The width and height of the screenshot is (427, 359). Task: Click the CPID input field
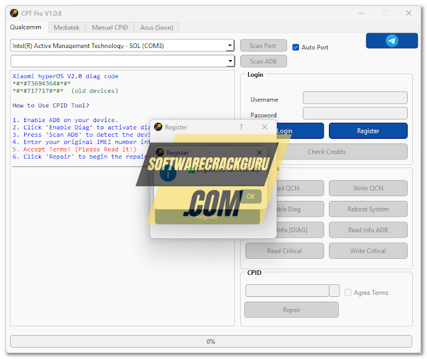[x=288, y=291]
